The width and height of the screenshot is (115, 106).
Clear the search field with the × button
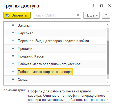tap(78, 15)
